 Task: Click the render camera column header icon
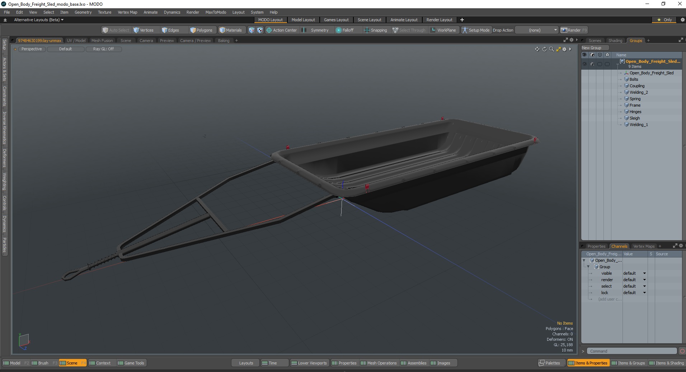592,55
